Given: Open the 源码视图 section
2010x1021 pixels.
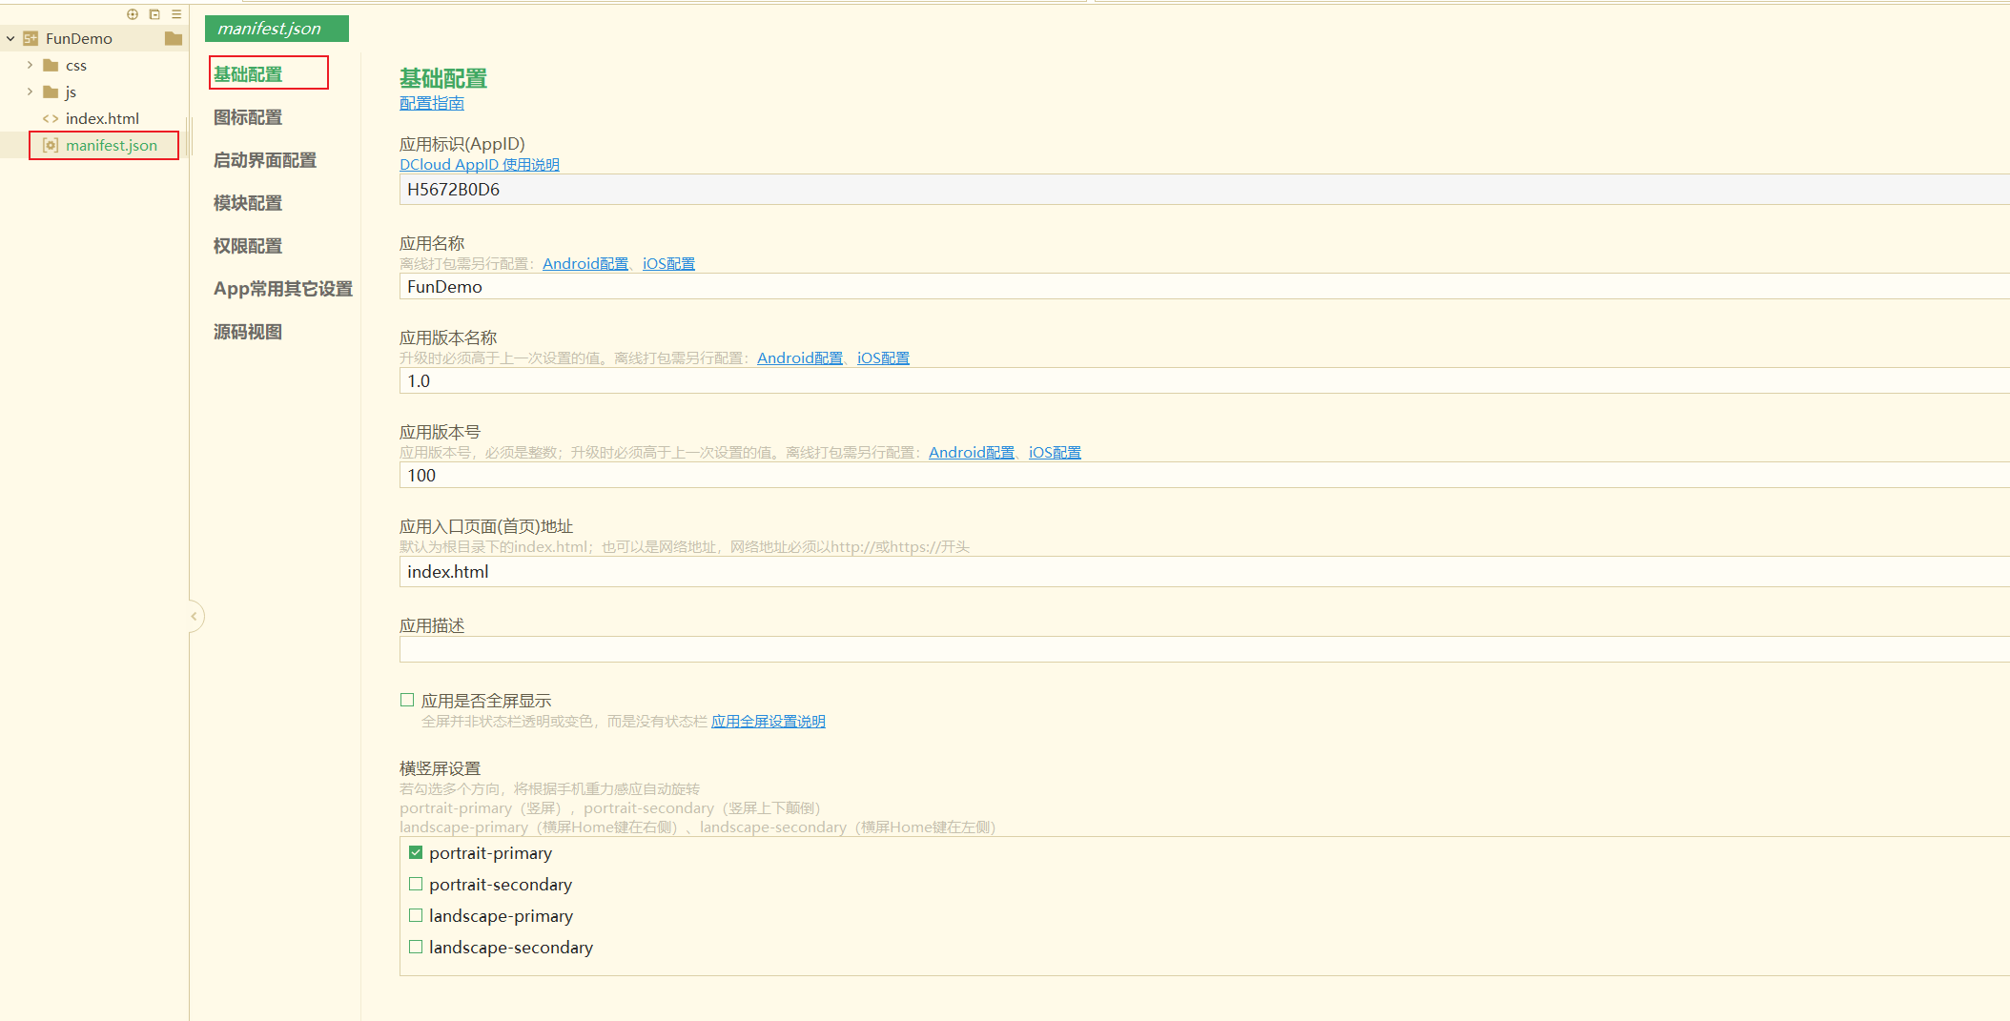Looking at the screenshot, I should [x=248, y=332].
